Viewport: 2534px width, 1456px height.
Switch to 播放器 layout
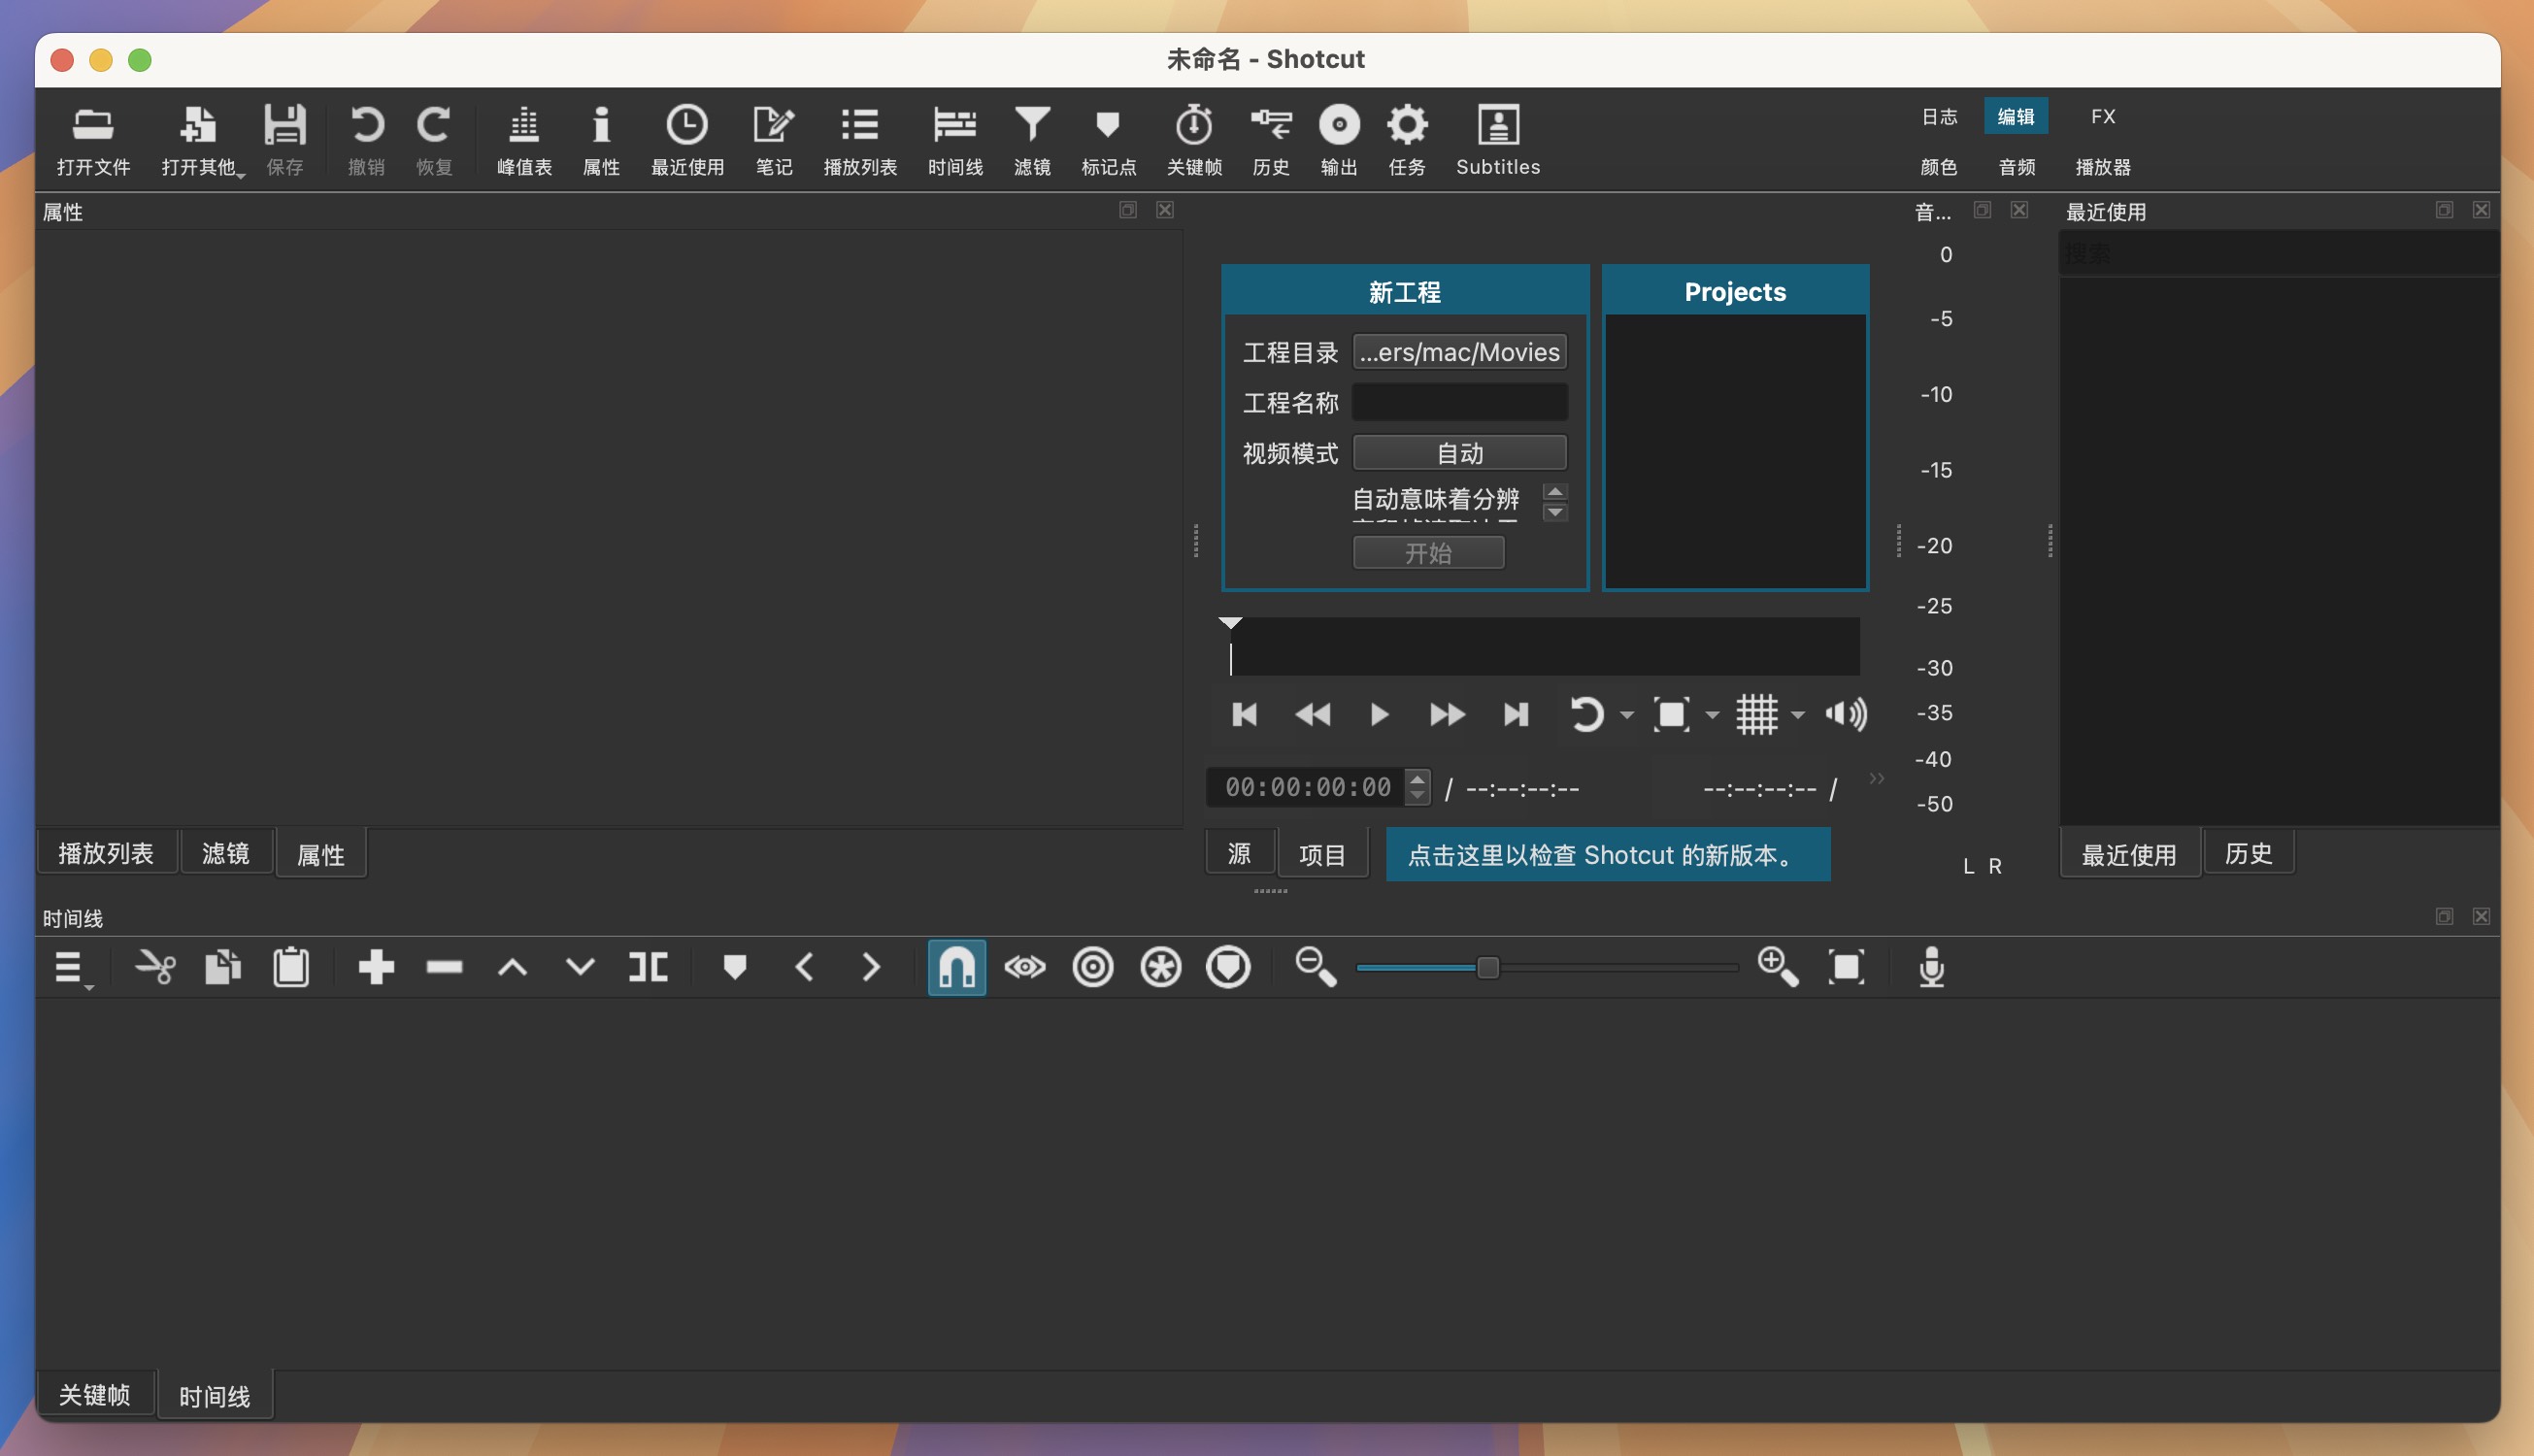pyautogui.click(x=2103, y=166)
